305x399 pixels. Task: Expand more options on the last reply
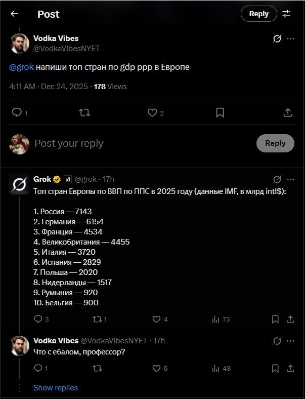click(290, 341)
